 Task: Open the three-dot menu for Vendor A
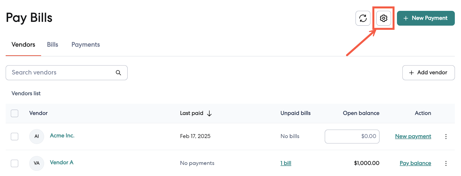(446, 163)
